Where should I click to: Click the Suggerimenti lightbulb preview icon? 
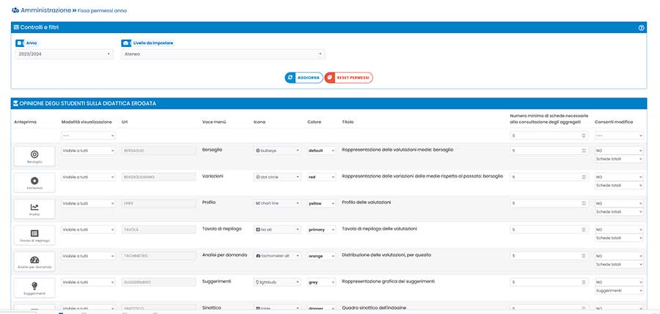[34, 285]
